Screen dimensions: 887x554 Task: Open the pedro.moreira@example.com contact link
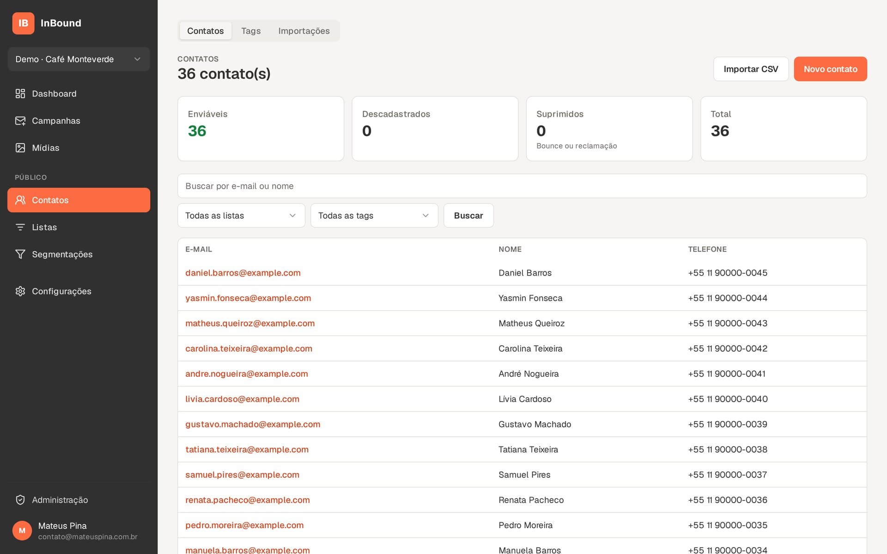tap(244, 525)
